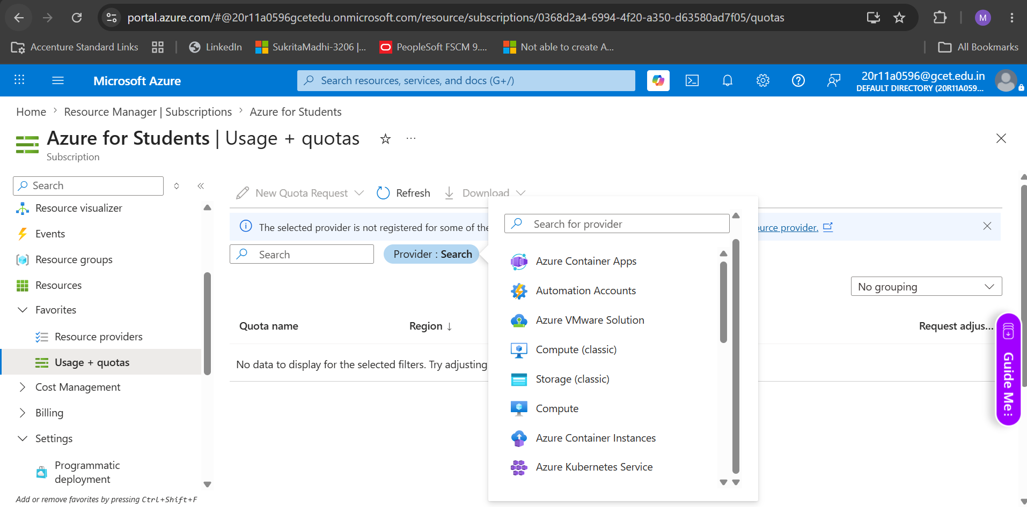Image resolution: width=1027 pixels, height=507 pixels.
Task: Go to Resource Manager | Subscriptions breadcrumb
Action: coord(148,112)
